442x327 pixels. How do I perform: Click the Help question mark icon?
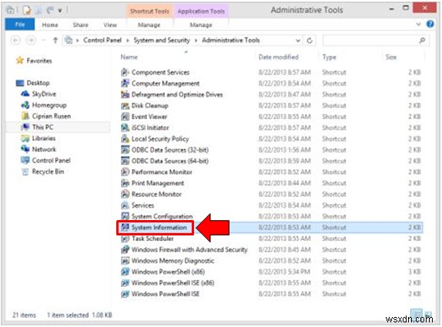[x=430, y=24]
